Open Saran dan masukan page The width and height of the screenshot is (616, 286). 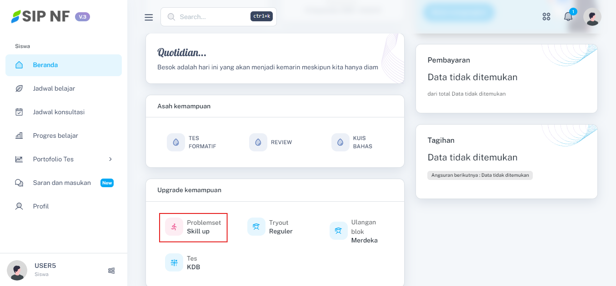62,183
